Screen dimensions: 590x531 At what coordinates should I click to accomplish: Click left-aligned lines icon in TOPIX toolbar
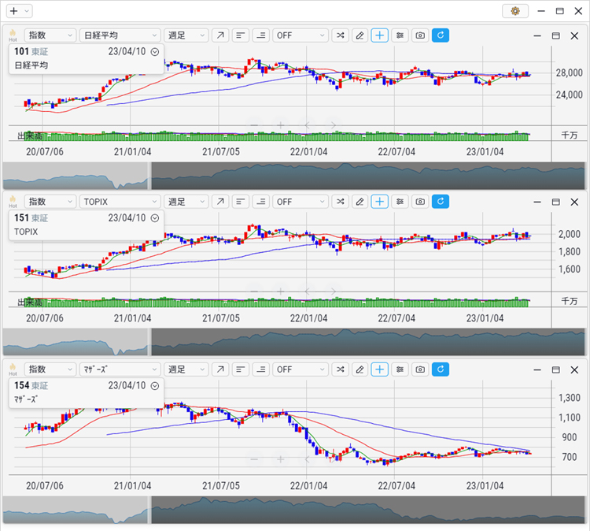point(240,202)
